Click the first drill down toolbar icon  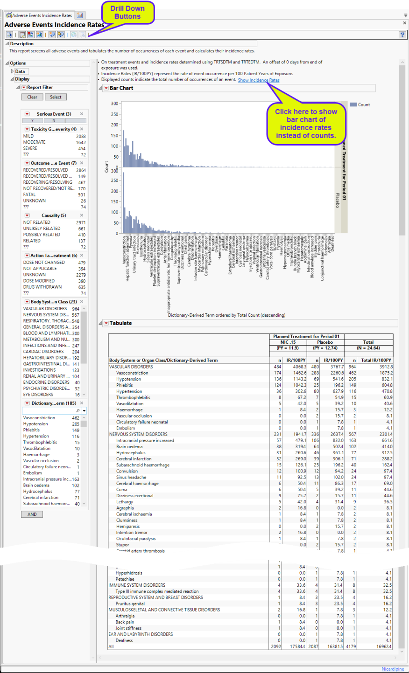click(9, 35)
